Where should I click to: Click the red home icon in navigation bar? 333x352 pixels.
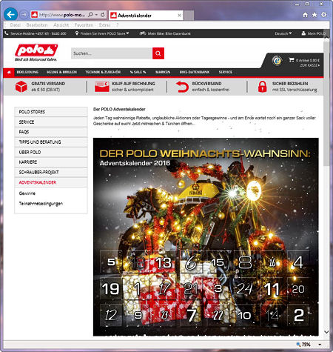9,72
